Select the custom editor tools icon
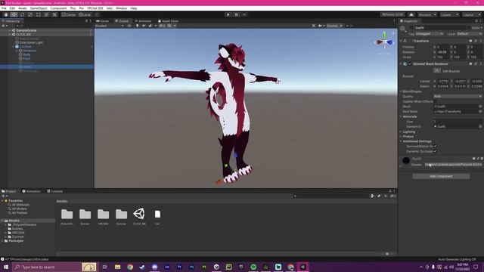This screenshot has width=484, height=272. click(x=54, y=14)
